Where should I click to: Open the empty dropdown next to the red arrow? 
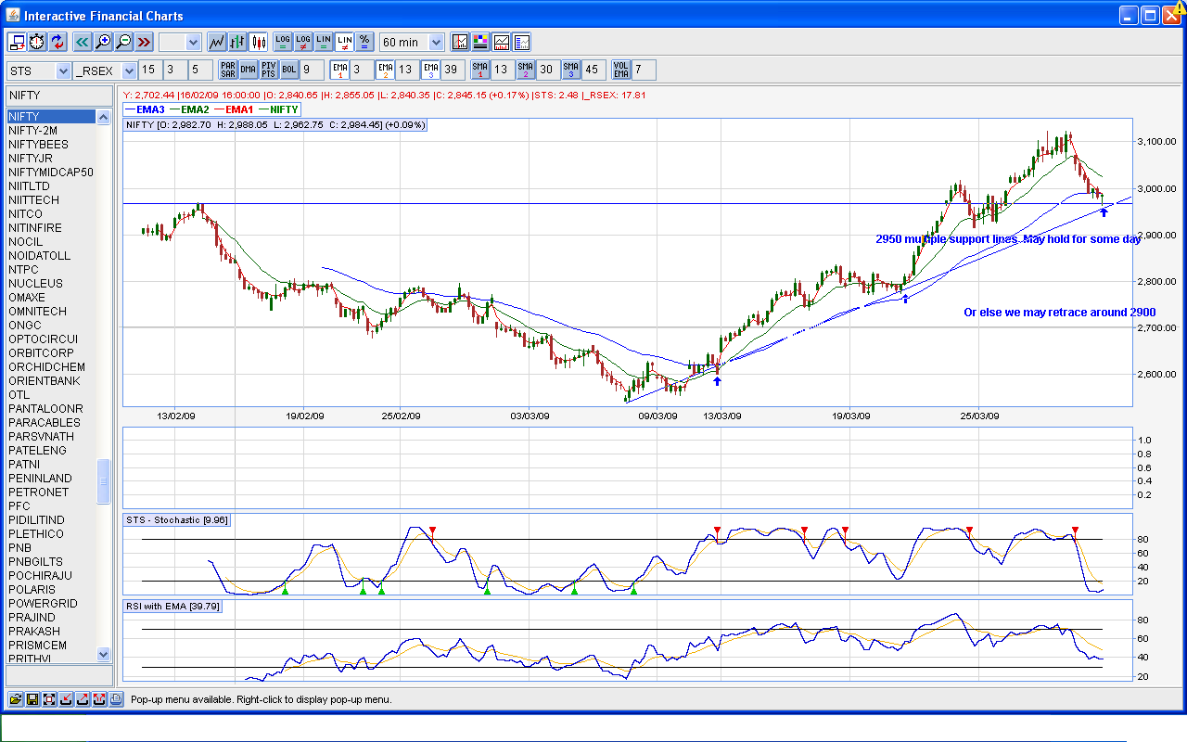(180, 42)
